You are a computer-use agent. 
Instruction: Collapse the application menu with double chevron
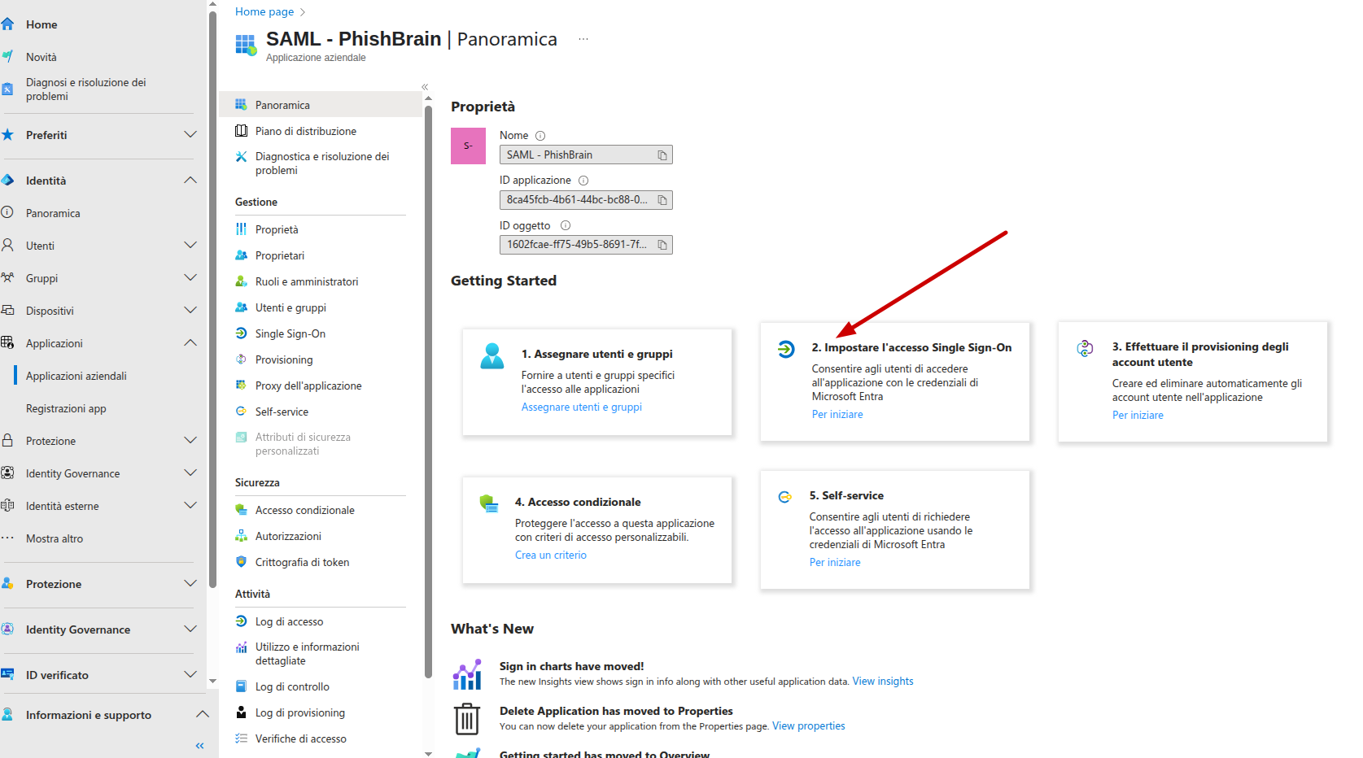[425, 87]
